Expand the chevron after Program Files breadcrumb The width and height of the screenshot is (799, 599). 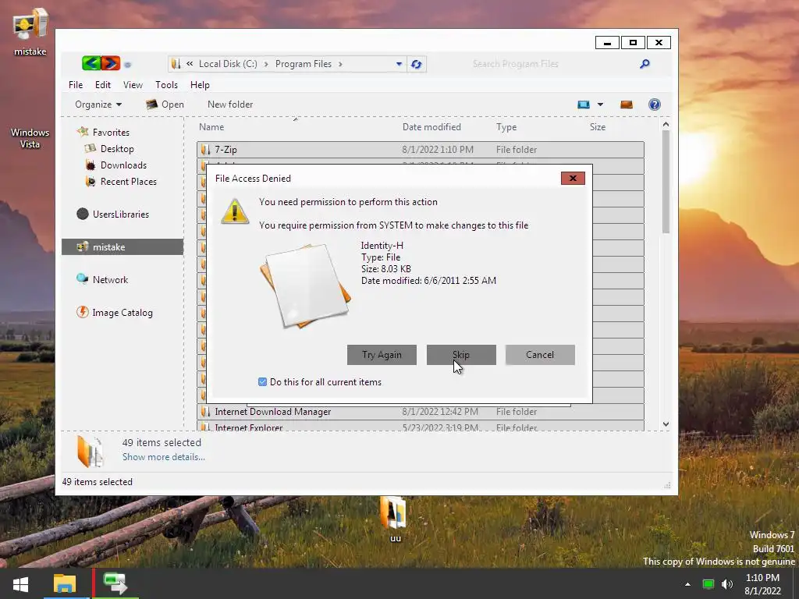(340, 64)
